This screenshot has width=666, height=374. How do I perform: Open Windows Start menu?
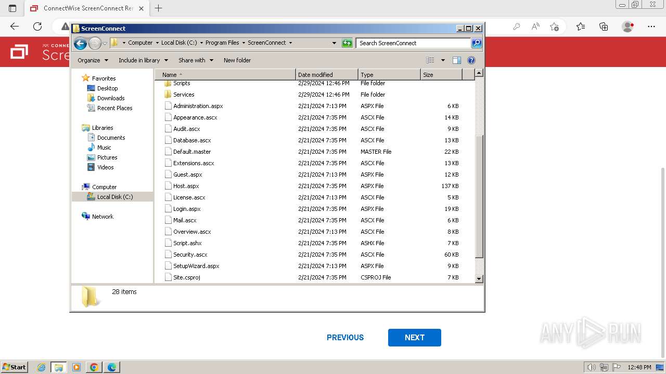click(14, 367)
